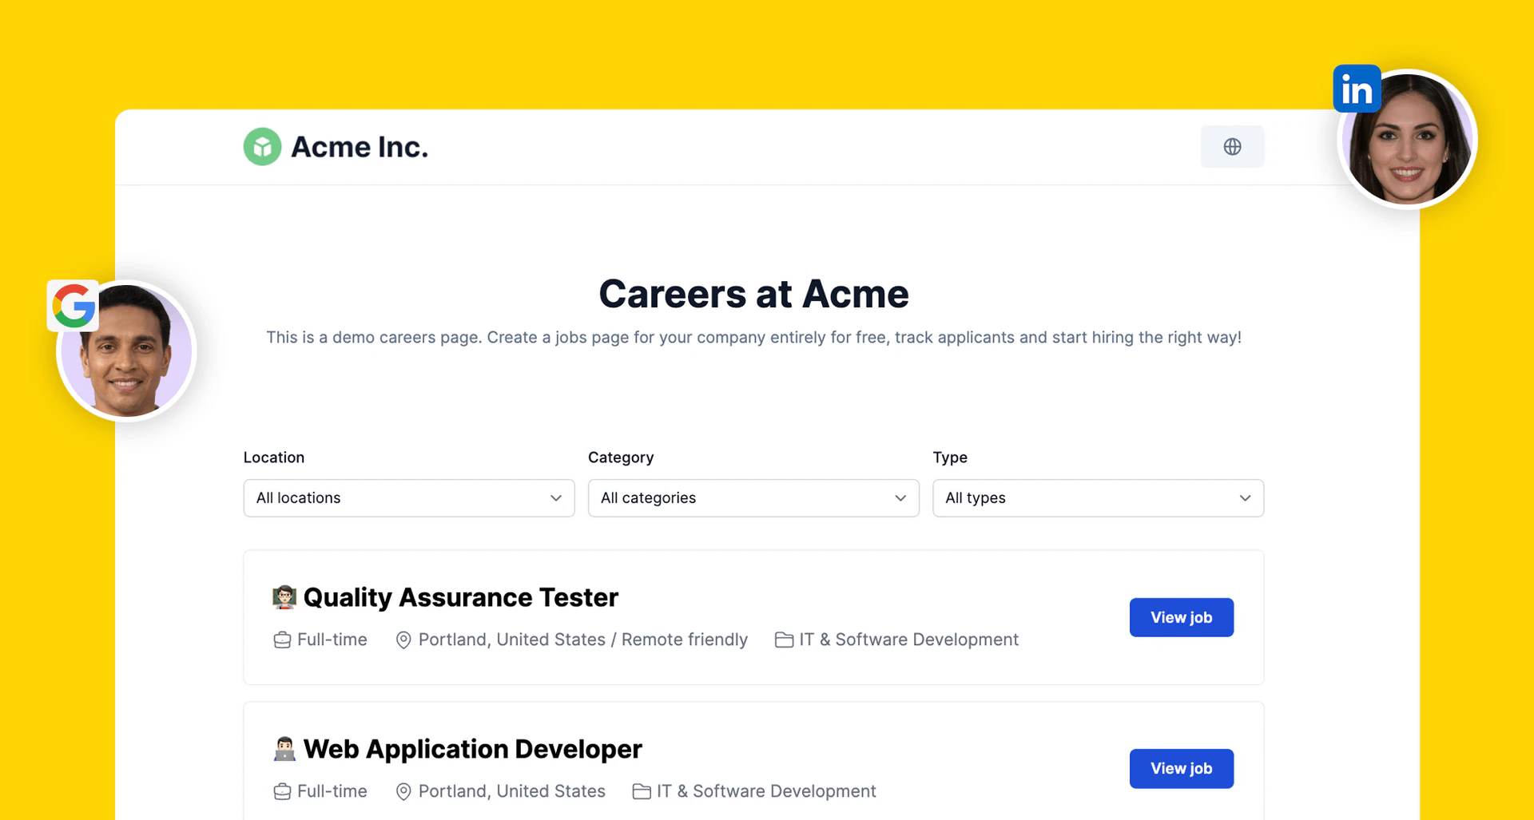Click briefcase icon in Web Application Developer listing

coord(282,791)
